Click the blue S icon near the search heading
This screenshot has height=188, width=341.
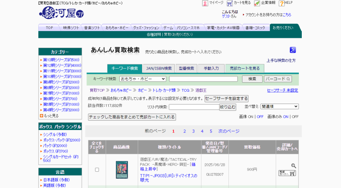(x=292, y=50)
